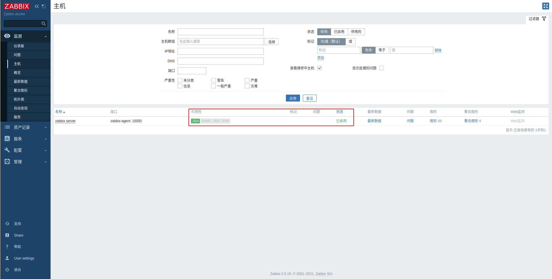This screenshot has height=279, width=552.
Task: Select status 任何
Action: [x=324, y=32]
